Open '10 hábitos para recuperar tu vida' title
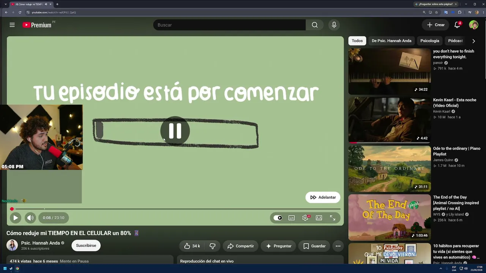 (x=456, y=252)
